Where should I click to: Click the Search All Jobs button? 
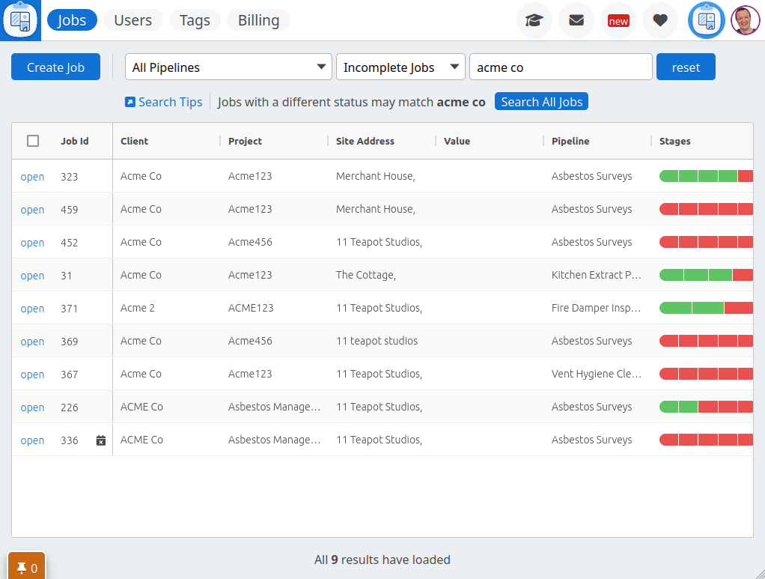[x=541, y=102]
